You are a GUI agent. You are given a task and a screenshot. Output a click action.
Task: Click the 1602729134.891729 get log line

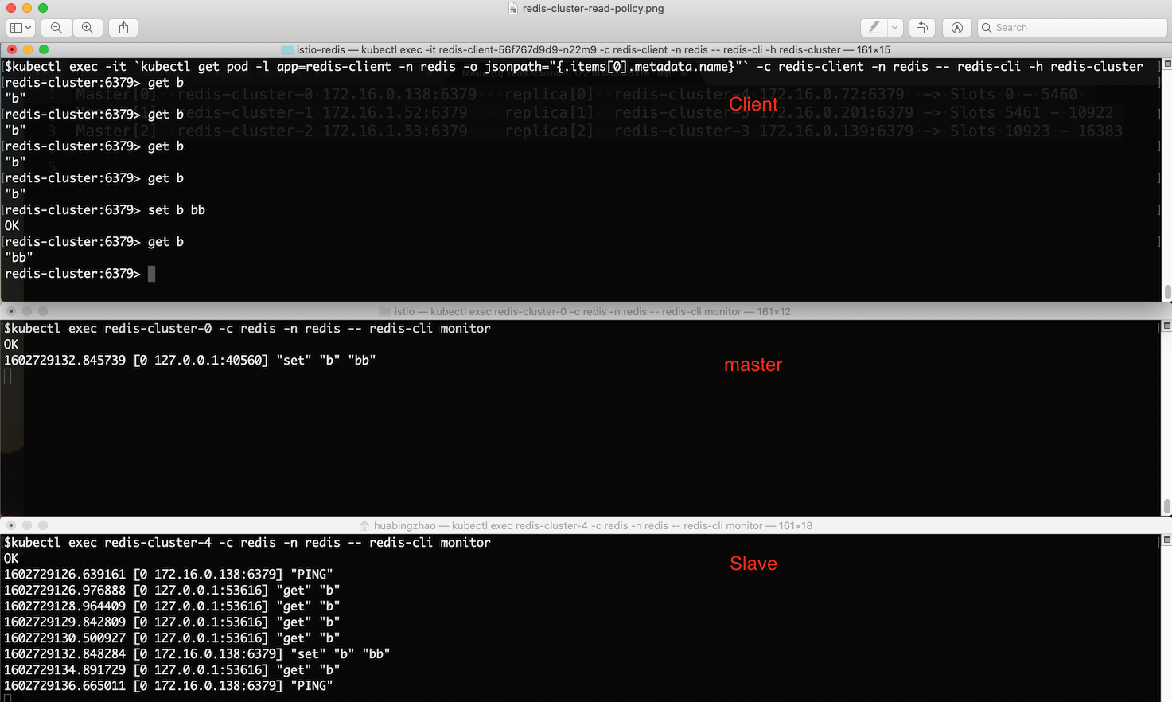click(172, 670)
